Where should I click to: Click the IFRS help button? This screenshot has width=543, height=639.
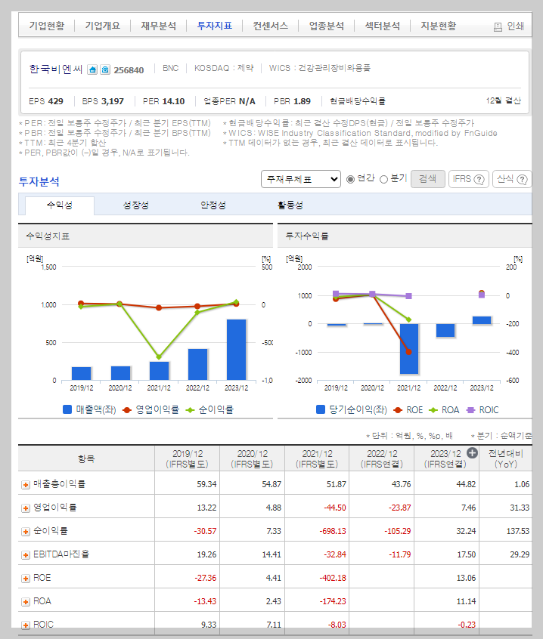click(468, 179)
